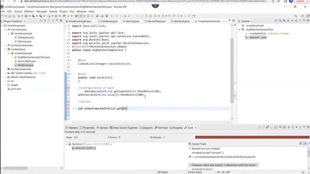Toggle Sort in Outline toolbar
This screenshot has height=174, width=310.
pos(280,21)
